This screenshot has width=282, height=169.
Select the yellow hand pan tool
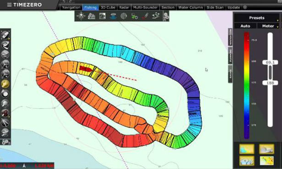click(5, 84)
